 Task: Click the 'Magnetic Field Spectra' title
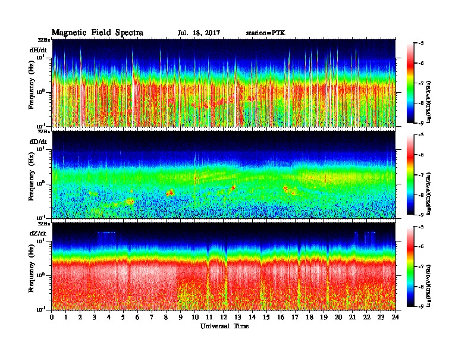(98, 33)
